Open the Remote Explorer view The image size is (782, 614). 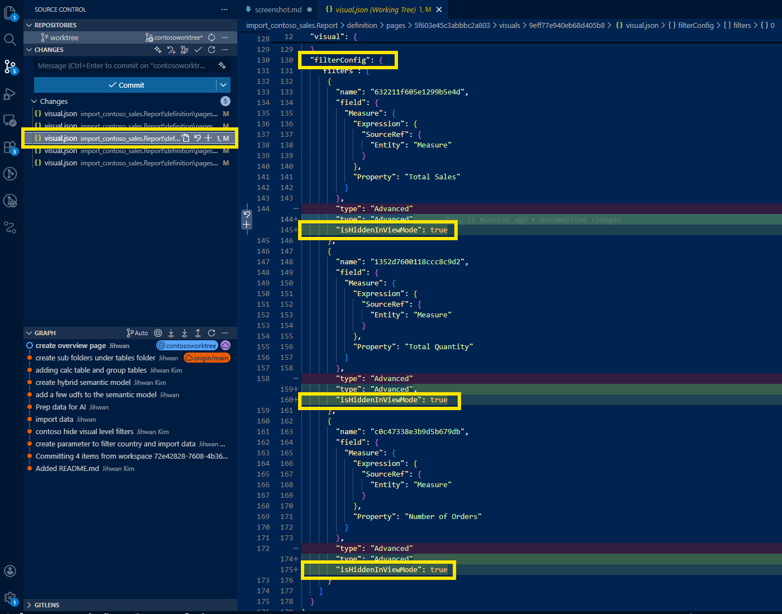[x=9, y=120]
